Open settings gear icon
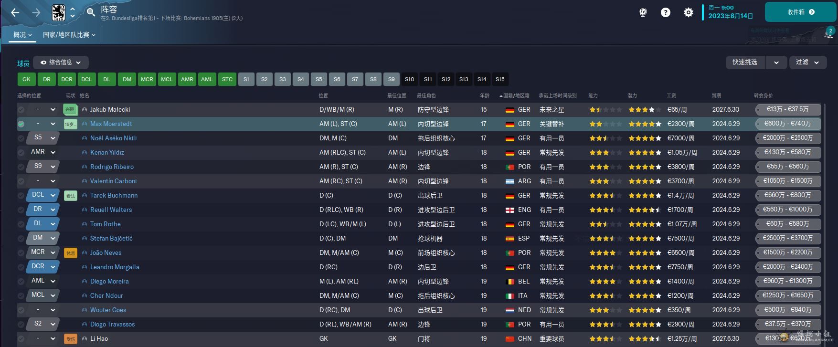Viewport: 838px width, 347px height. [688, 13]
